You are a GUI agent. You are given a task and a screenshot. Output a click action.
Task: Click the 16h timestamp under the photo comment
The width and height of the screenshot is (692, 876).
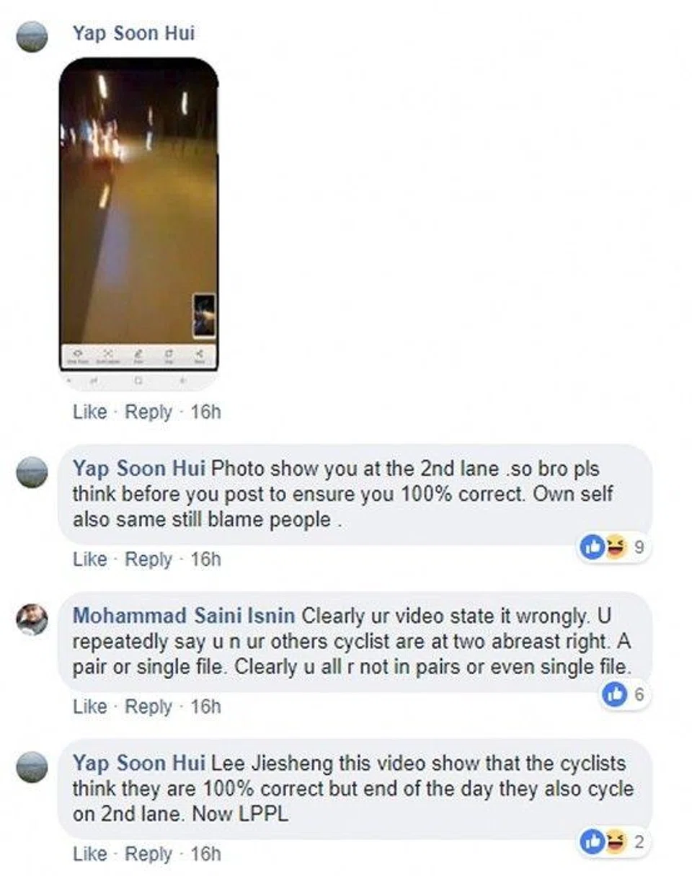click(205, 412)
